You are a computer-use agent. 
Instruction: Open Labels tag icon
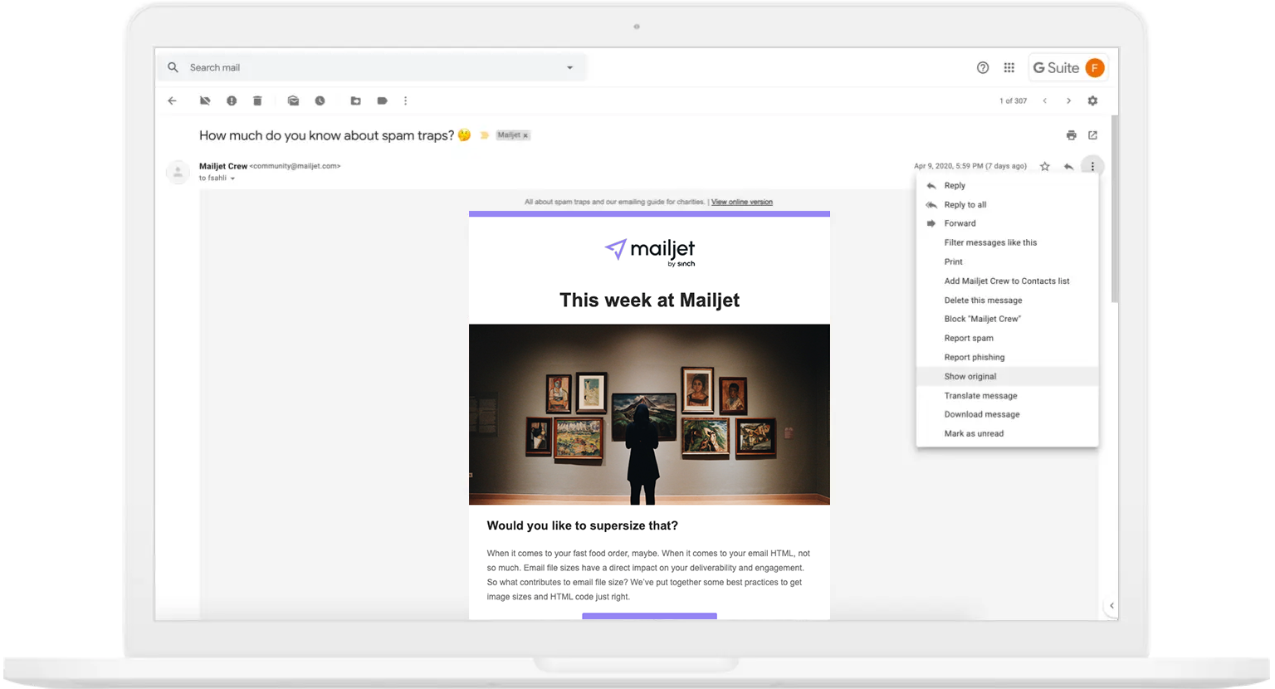coord(382,100)
